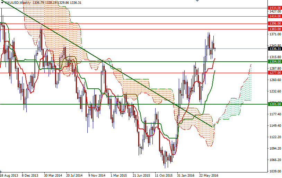The width and height of the screenshot is (282, 178).
Task: Click the 1039.00 price axis value
Action: click(x=274, y=171)
